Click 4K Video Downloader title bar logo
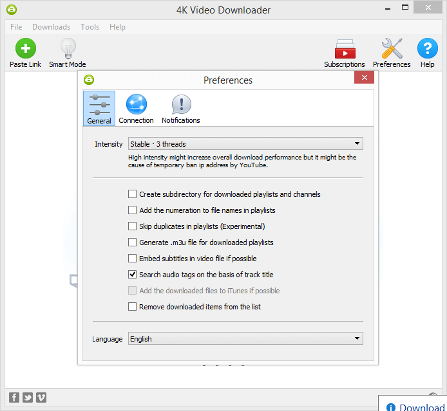 coord(12,10)
